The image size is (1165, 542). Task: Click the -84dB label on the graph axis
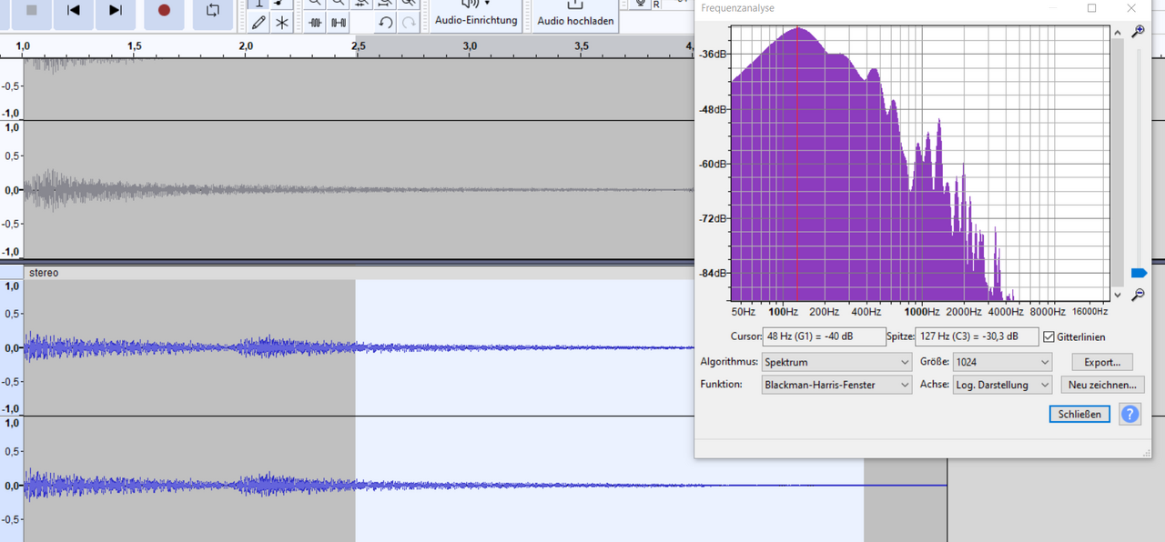pyautogui.click(x=714, y=273)
